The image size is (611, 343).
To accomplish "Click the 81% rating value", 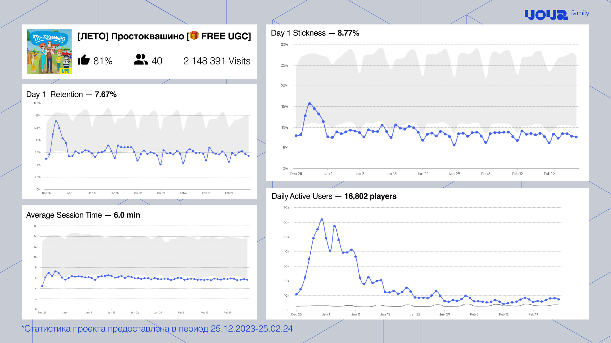I will pos(103,61).
